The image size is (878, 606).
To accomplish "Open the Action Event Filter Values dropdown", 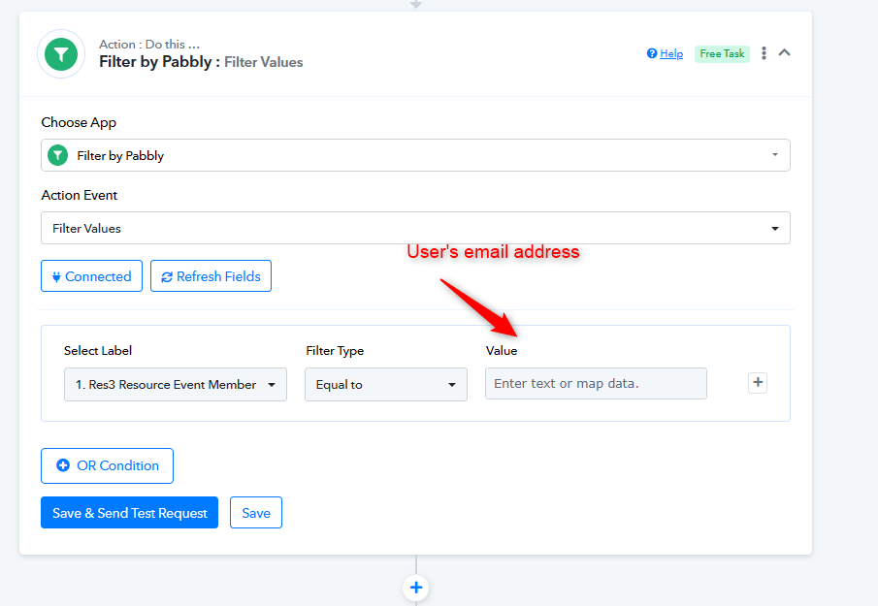I will tap(415, 228).
